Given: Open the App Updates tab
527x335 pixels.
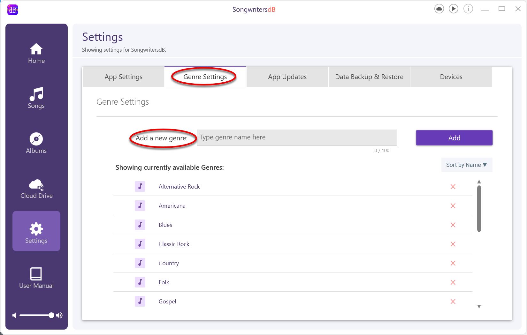Looking at the screenshot, I should click(287, 77).
